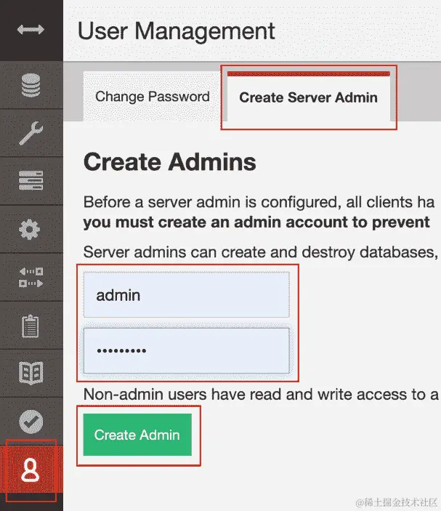Click the Create Admins heading
Screen dimensions: 441x511
tap(170, 162)
